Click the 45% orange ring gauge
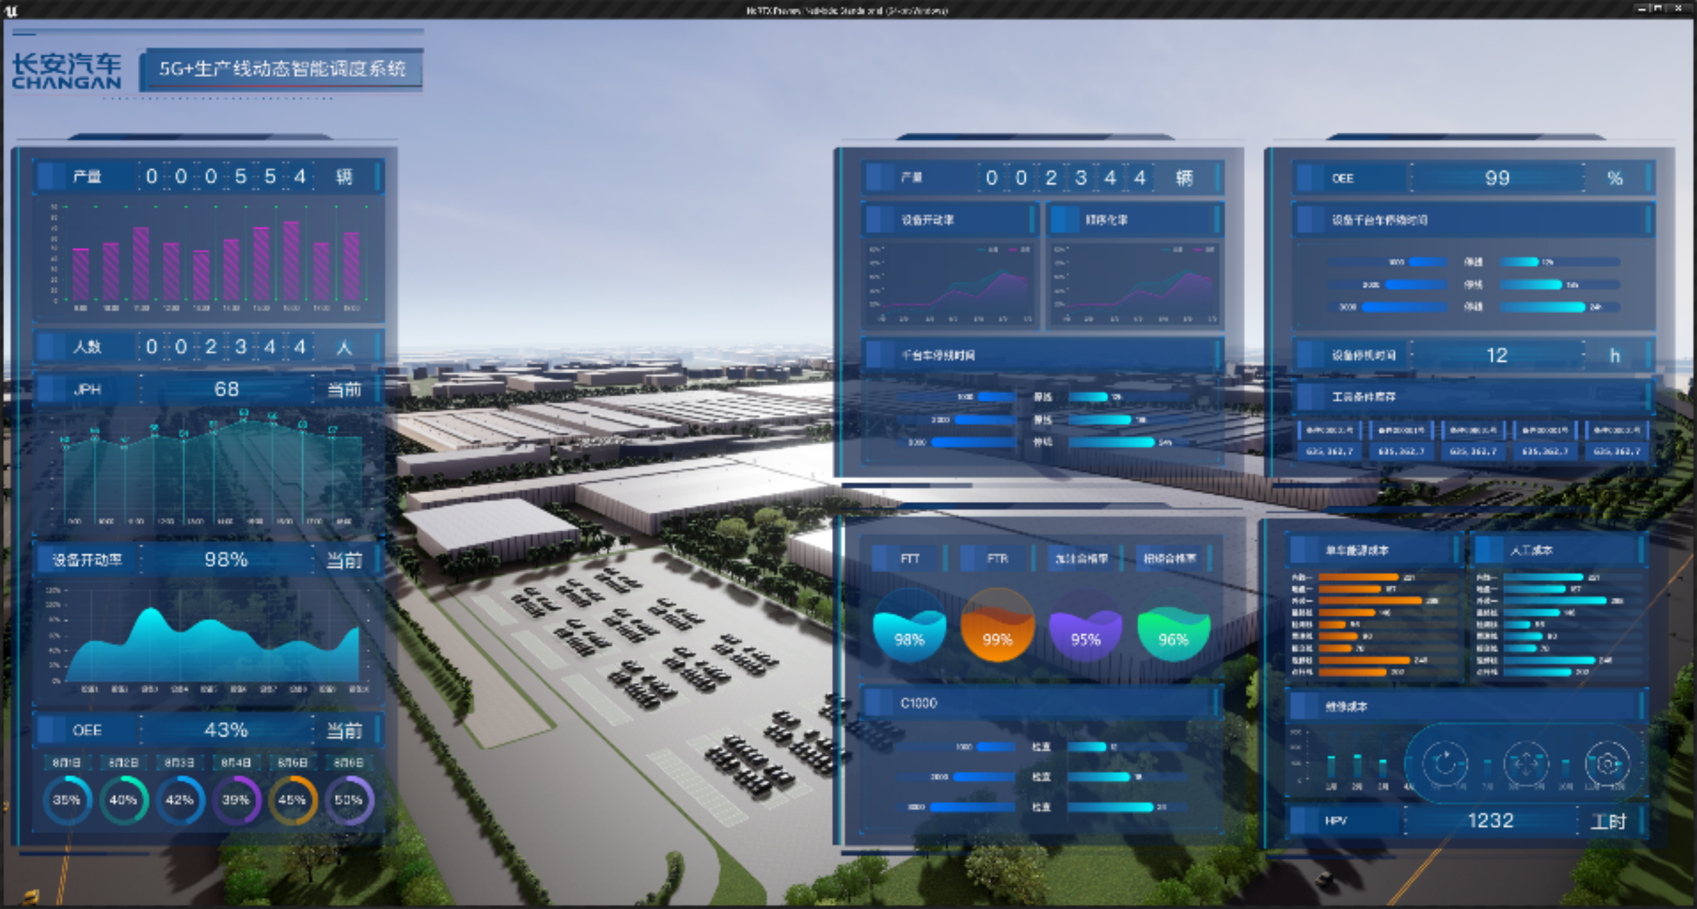 [x=292, y=800]
